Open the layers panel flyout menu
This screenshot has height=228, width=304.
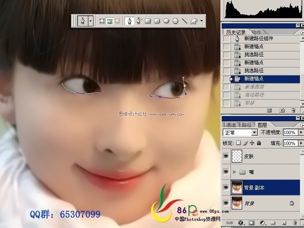point(302,126)
